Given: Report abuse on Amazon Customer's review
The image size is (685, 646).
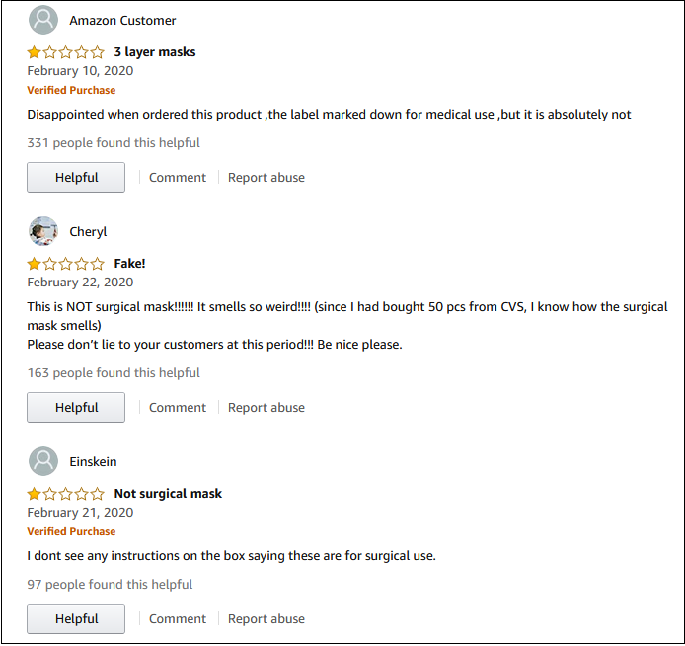Looking at the screenshot, I should pos(266,178).
